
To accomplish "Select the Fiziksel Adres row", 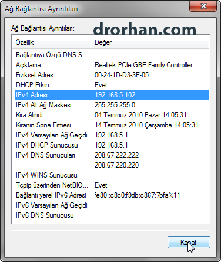I will (112, 75).
